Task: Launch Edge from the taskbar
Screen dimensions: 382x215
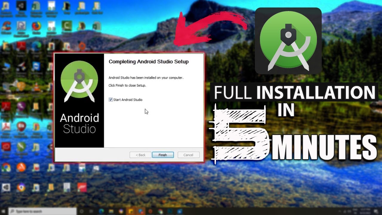Action: (101, 211)
